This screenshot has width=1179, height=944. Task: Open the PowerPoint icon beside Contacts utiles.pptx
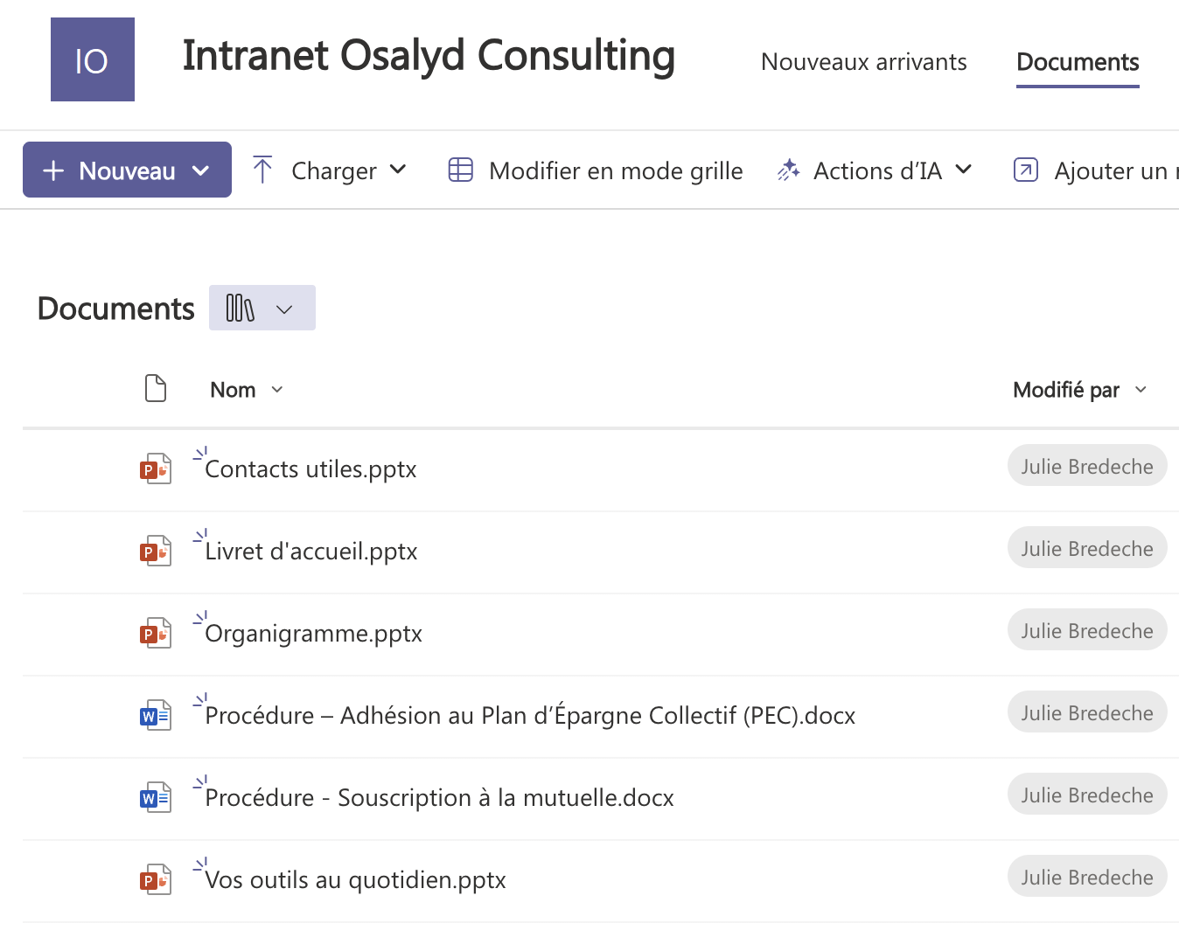(155, 468)
